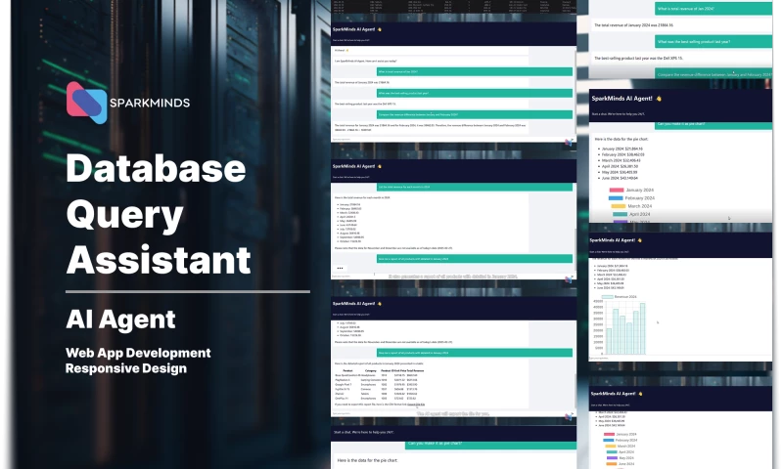Click 'List the total revenue for each month' bubble
This screenshot has width=783, height=469.
click(475, 187)
